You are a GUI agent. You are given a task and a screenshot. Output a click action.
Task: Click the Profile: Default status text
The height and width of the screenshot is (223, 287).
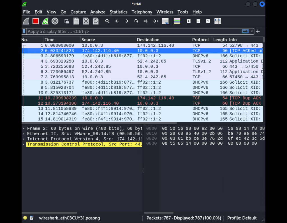(x=242, y=218)
